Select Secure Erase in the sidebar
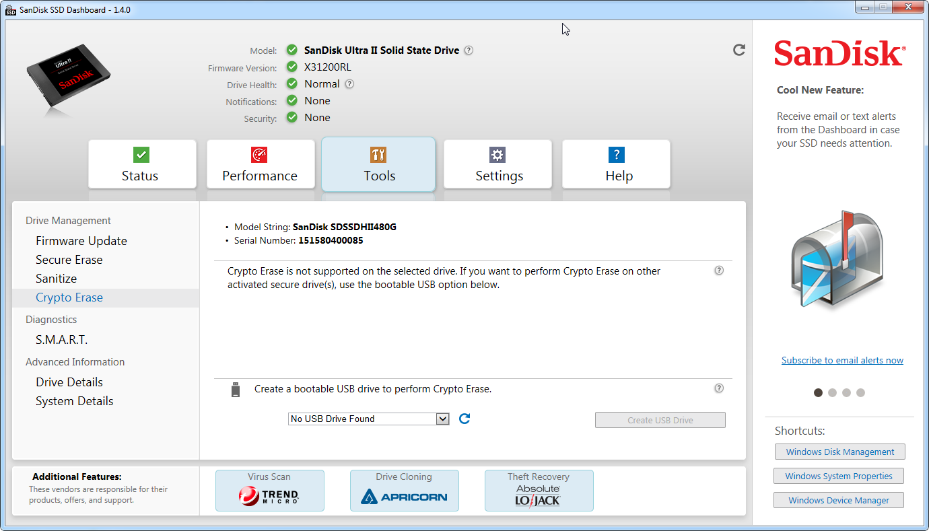 (x=69, y=260)
